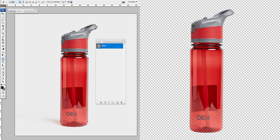The width and height of the screenshot is (280, 140).
Task: Choose Ellipse tool in options bar
Action: tap(33, 2)
